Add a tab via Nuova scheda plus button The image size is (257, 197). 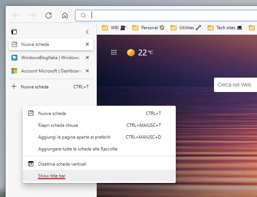pos(51,87)
